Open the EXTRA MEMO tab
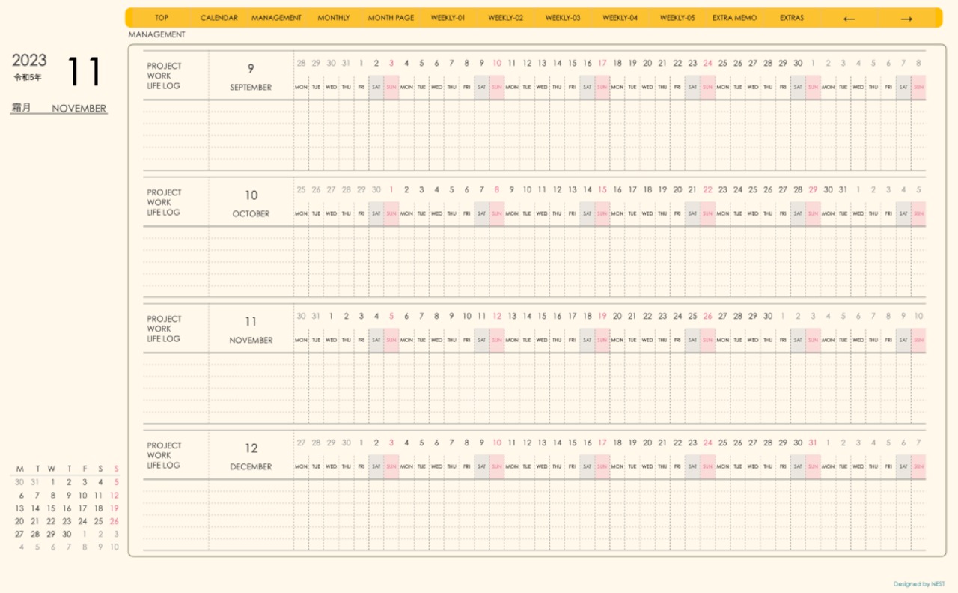 coord(734,18)
